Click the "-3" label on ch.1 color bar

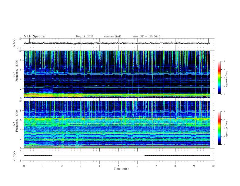point(223,61)
